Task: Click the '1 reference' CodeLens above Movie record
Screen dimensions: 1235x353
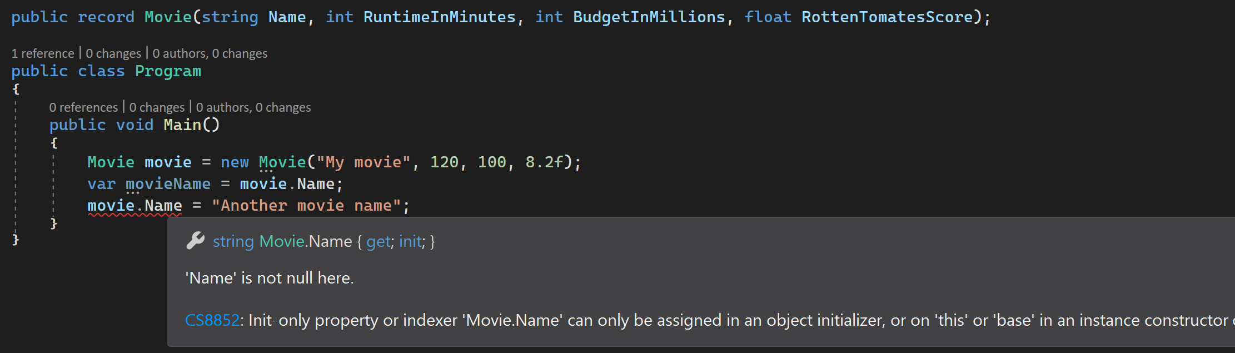Action: 43,53
